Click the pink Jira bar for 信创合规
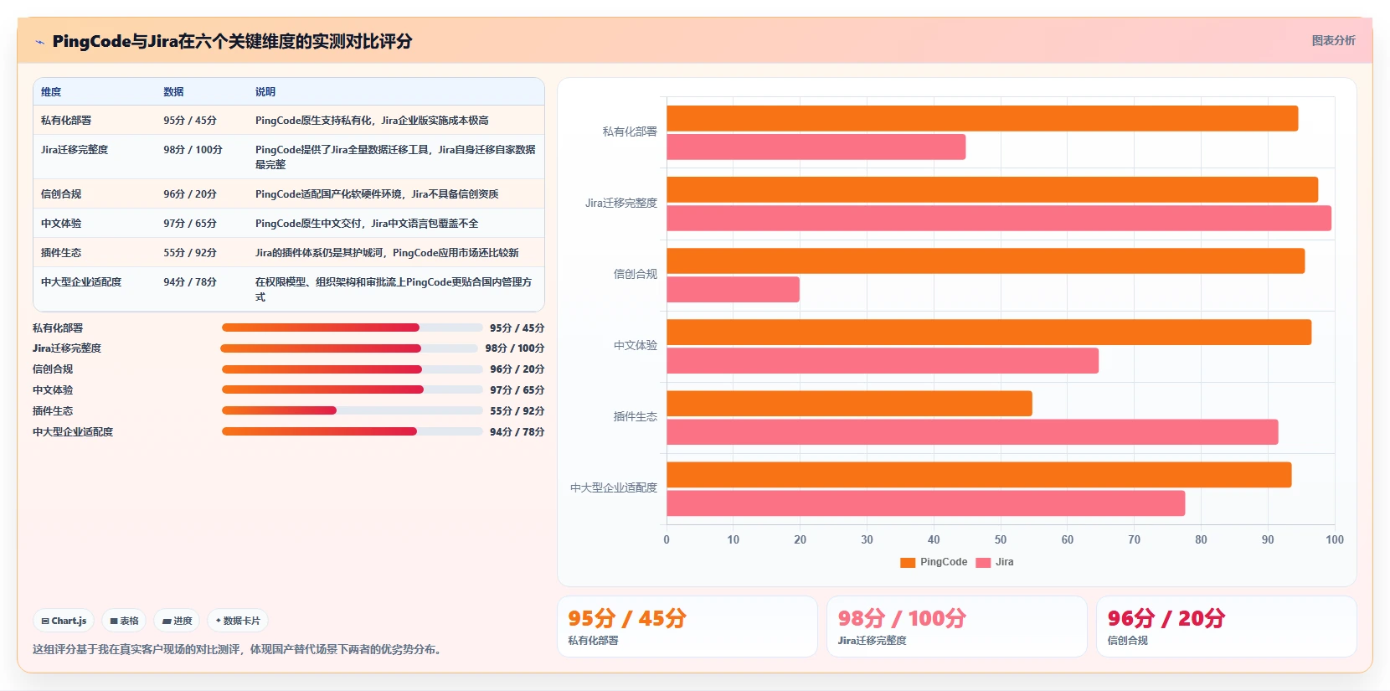Viewport: 1390px width, 691px height. 733,290
